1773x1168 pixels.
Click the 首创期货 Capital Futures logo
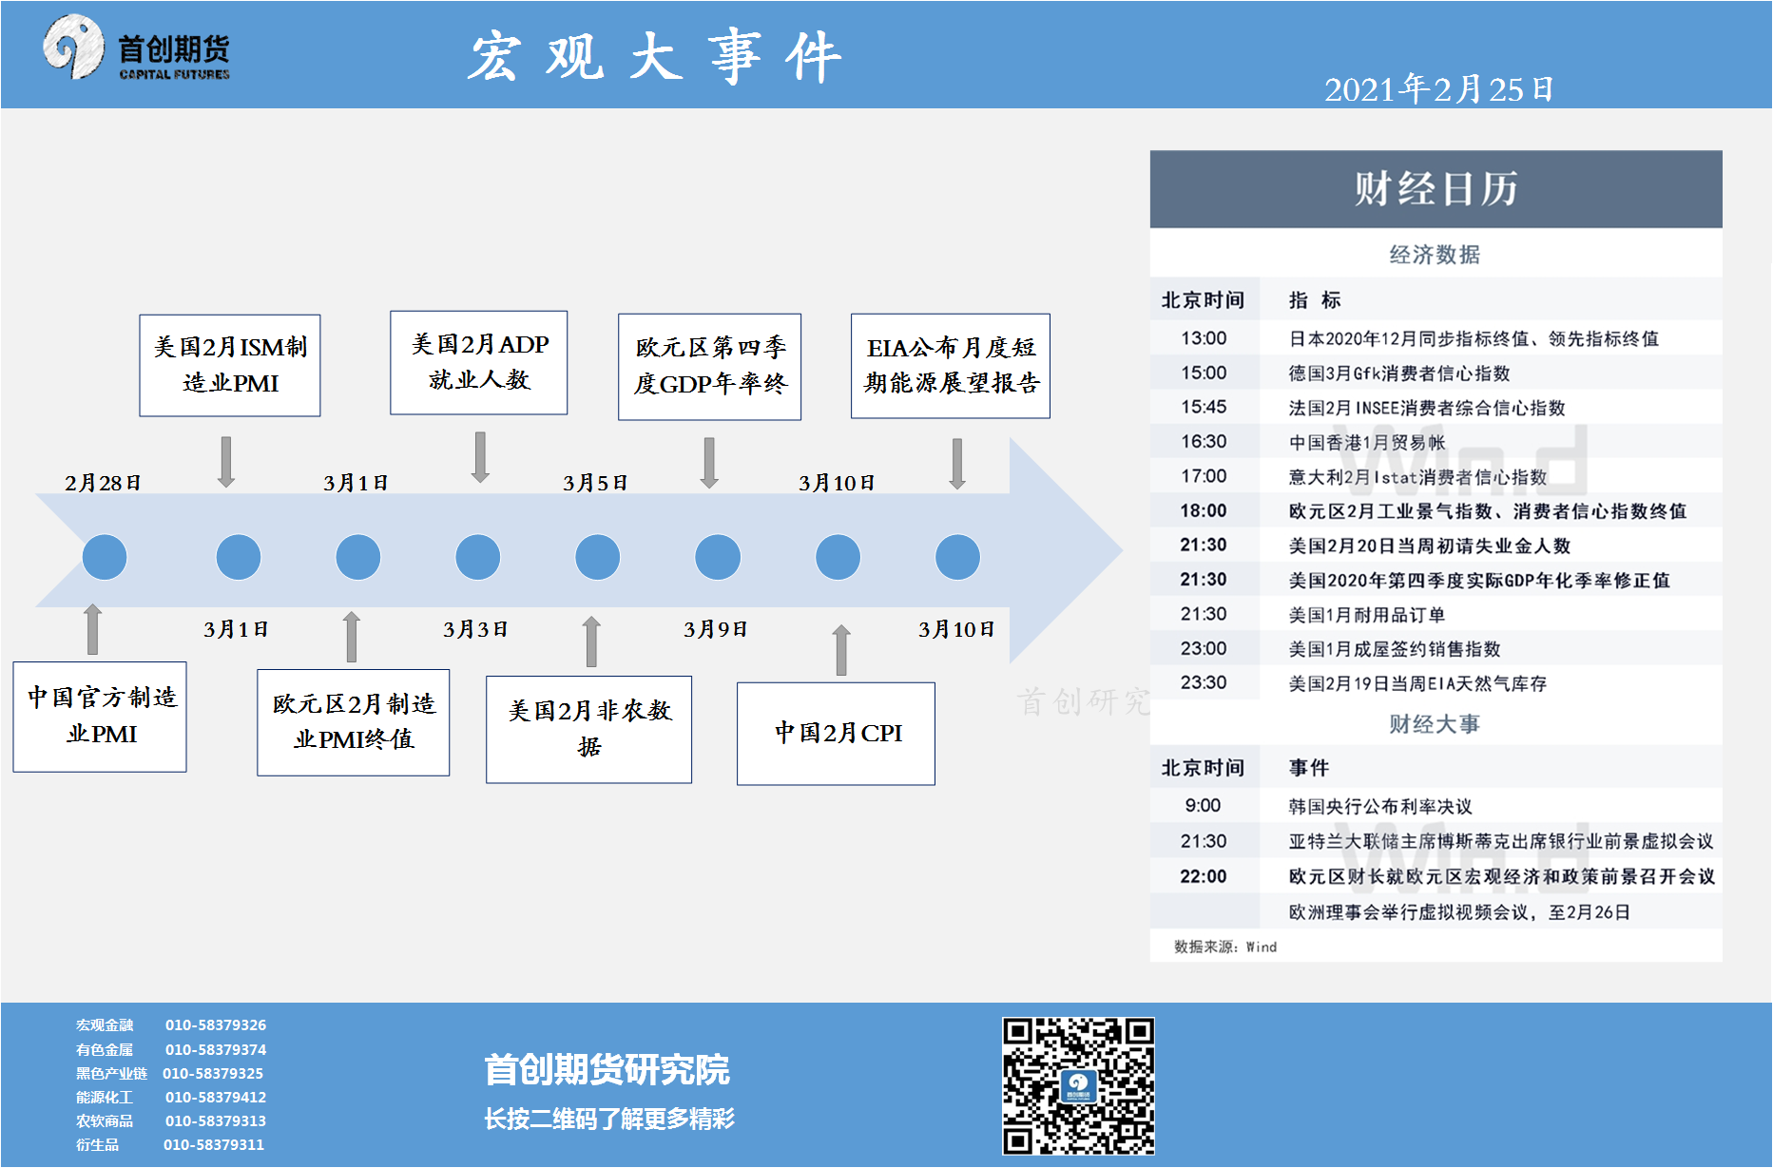click(136, 48)
